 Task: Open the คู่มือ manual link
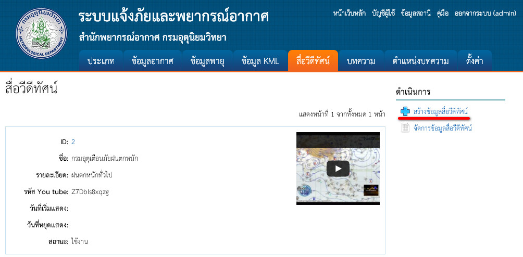tap(443, 14)
